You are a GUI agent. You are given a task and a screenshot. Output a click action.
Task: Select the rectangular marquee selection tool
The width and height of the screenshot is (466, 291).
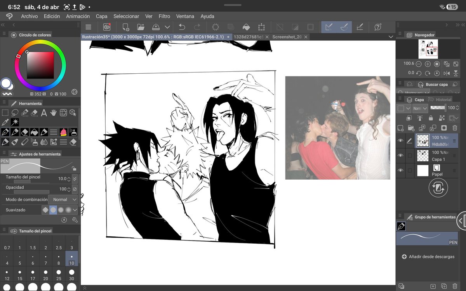click(x=5, y=113)
